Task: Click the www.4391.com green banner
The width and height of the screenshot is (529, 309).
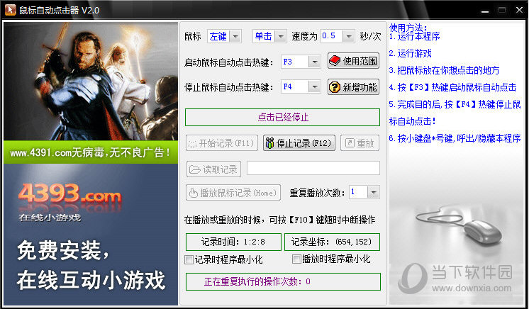Action: click(x=91, y=152)
